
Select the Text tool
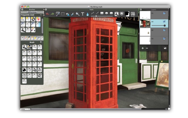click(83, 14)
